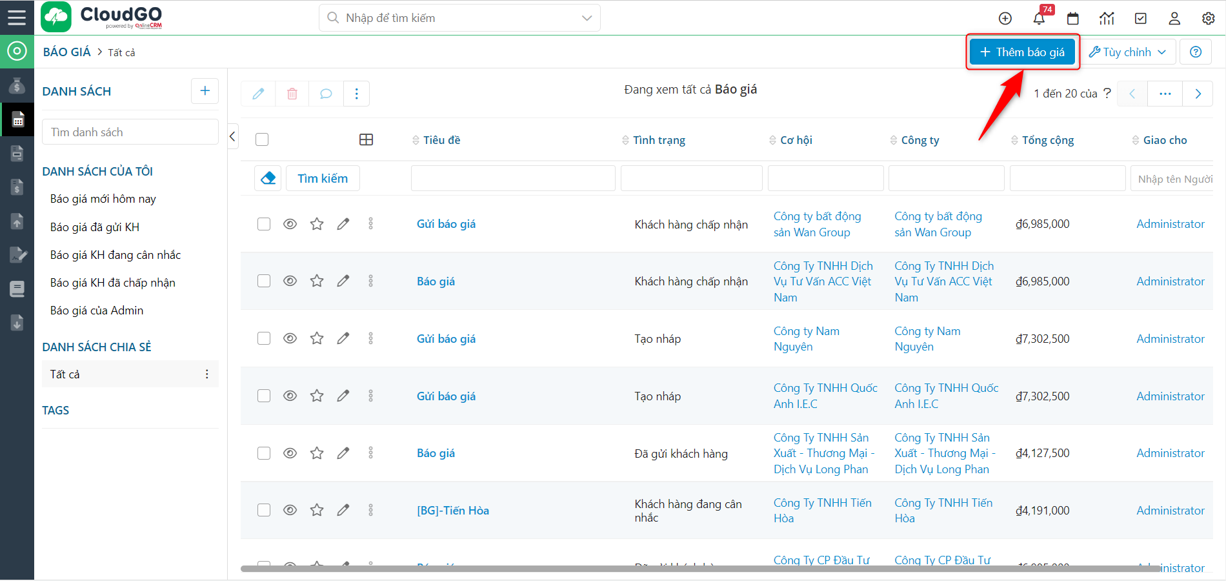Open the calendar icon in header
The height and width of the screenshot is (581, 1226).
pyautogui.click(x=1073, y=18)
